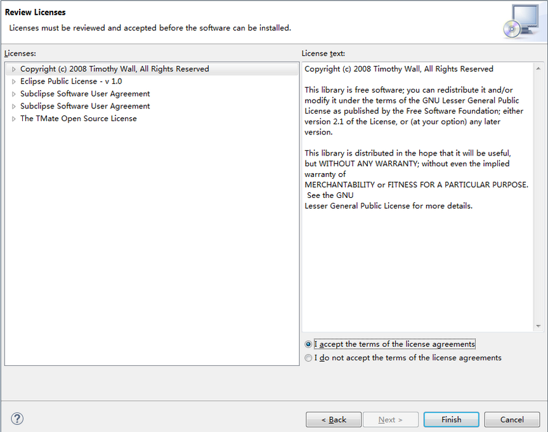The width and height of the screenshot is (548, 432).
Task: Select The TMate Open Source License item
Action: point(78,119)
